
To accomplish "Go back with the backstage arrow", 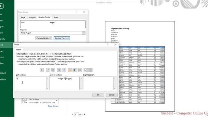I will coord(2,6).
